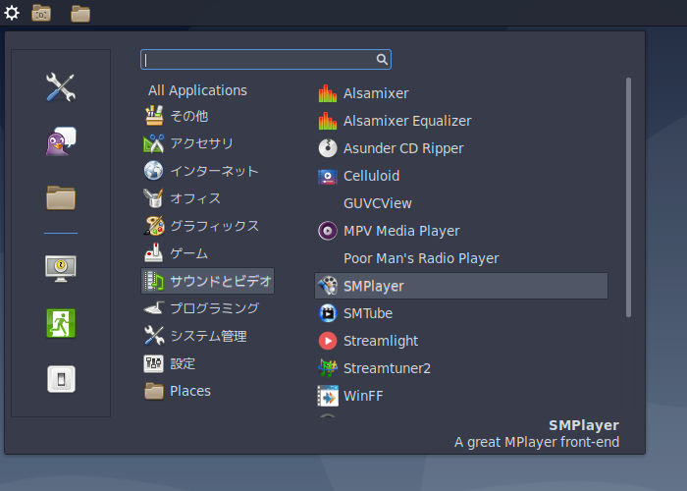Select the All Applications category
The width and height of the screenshot is (687, 491).
tap(197, 90)
